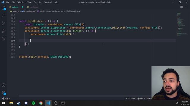Click the errors and warnings status indicator
190x106 pixels.
tap(6, 99)
